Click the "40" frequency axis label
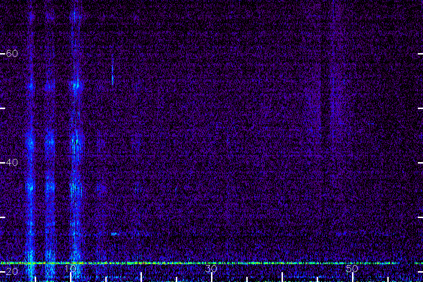The height and width of the screenshot is (282, 423). coord(12,163)
